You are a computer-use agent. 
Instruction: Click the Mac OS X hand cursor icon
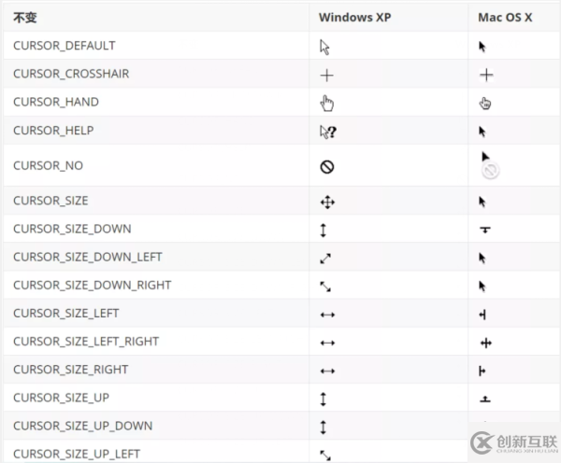[x=485, y=104]
